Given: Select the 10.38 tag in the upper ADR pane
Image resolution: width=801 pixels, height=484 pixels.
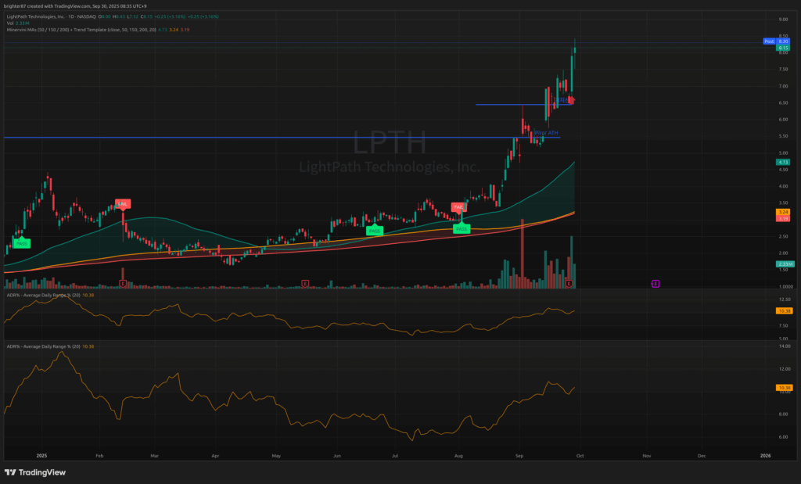Looking at the screenshot, I should (784, 311).
